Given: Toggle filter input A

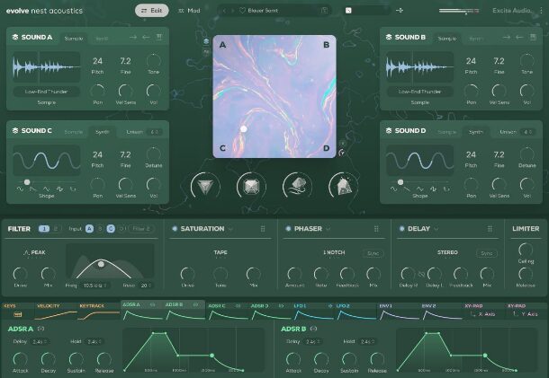Looking at the screenshot, I should [x=90, y=229].
